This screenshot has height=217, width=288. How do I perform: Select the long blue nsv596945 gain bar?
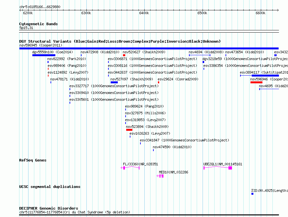pos(149,48)
